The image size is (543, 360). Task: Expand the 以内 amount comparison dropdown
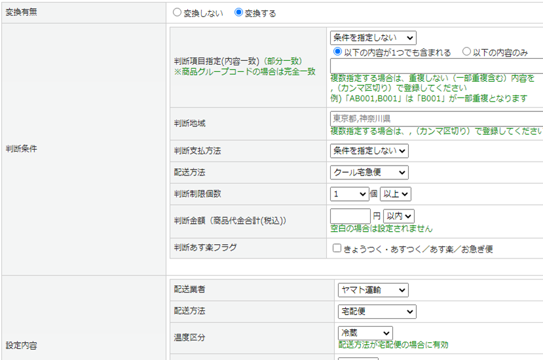pyautogui.click(x=399, y=216)
